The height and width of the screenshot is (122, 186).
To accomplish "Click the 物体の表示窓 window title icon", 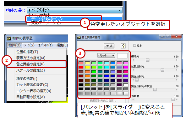I will pos(9,38).
